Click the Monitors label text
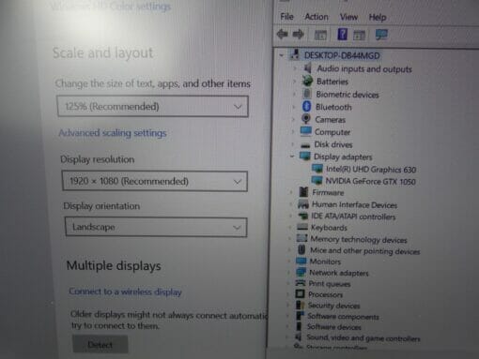This screenshot has height=359, width=479. (x=325, y=262)
